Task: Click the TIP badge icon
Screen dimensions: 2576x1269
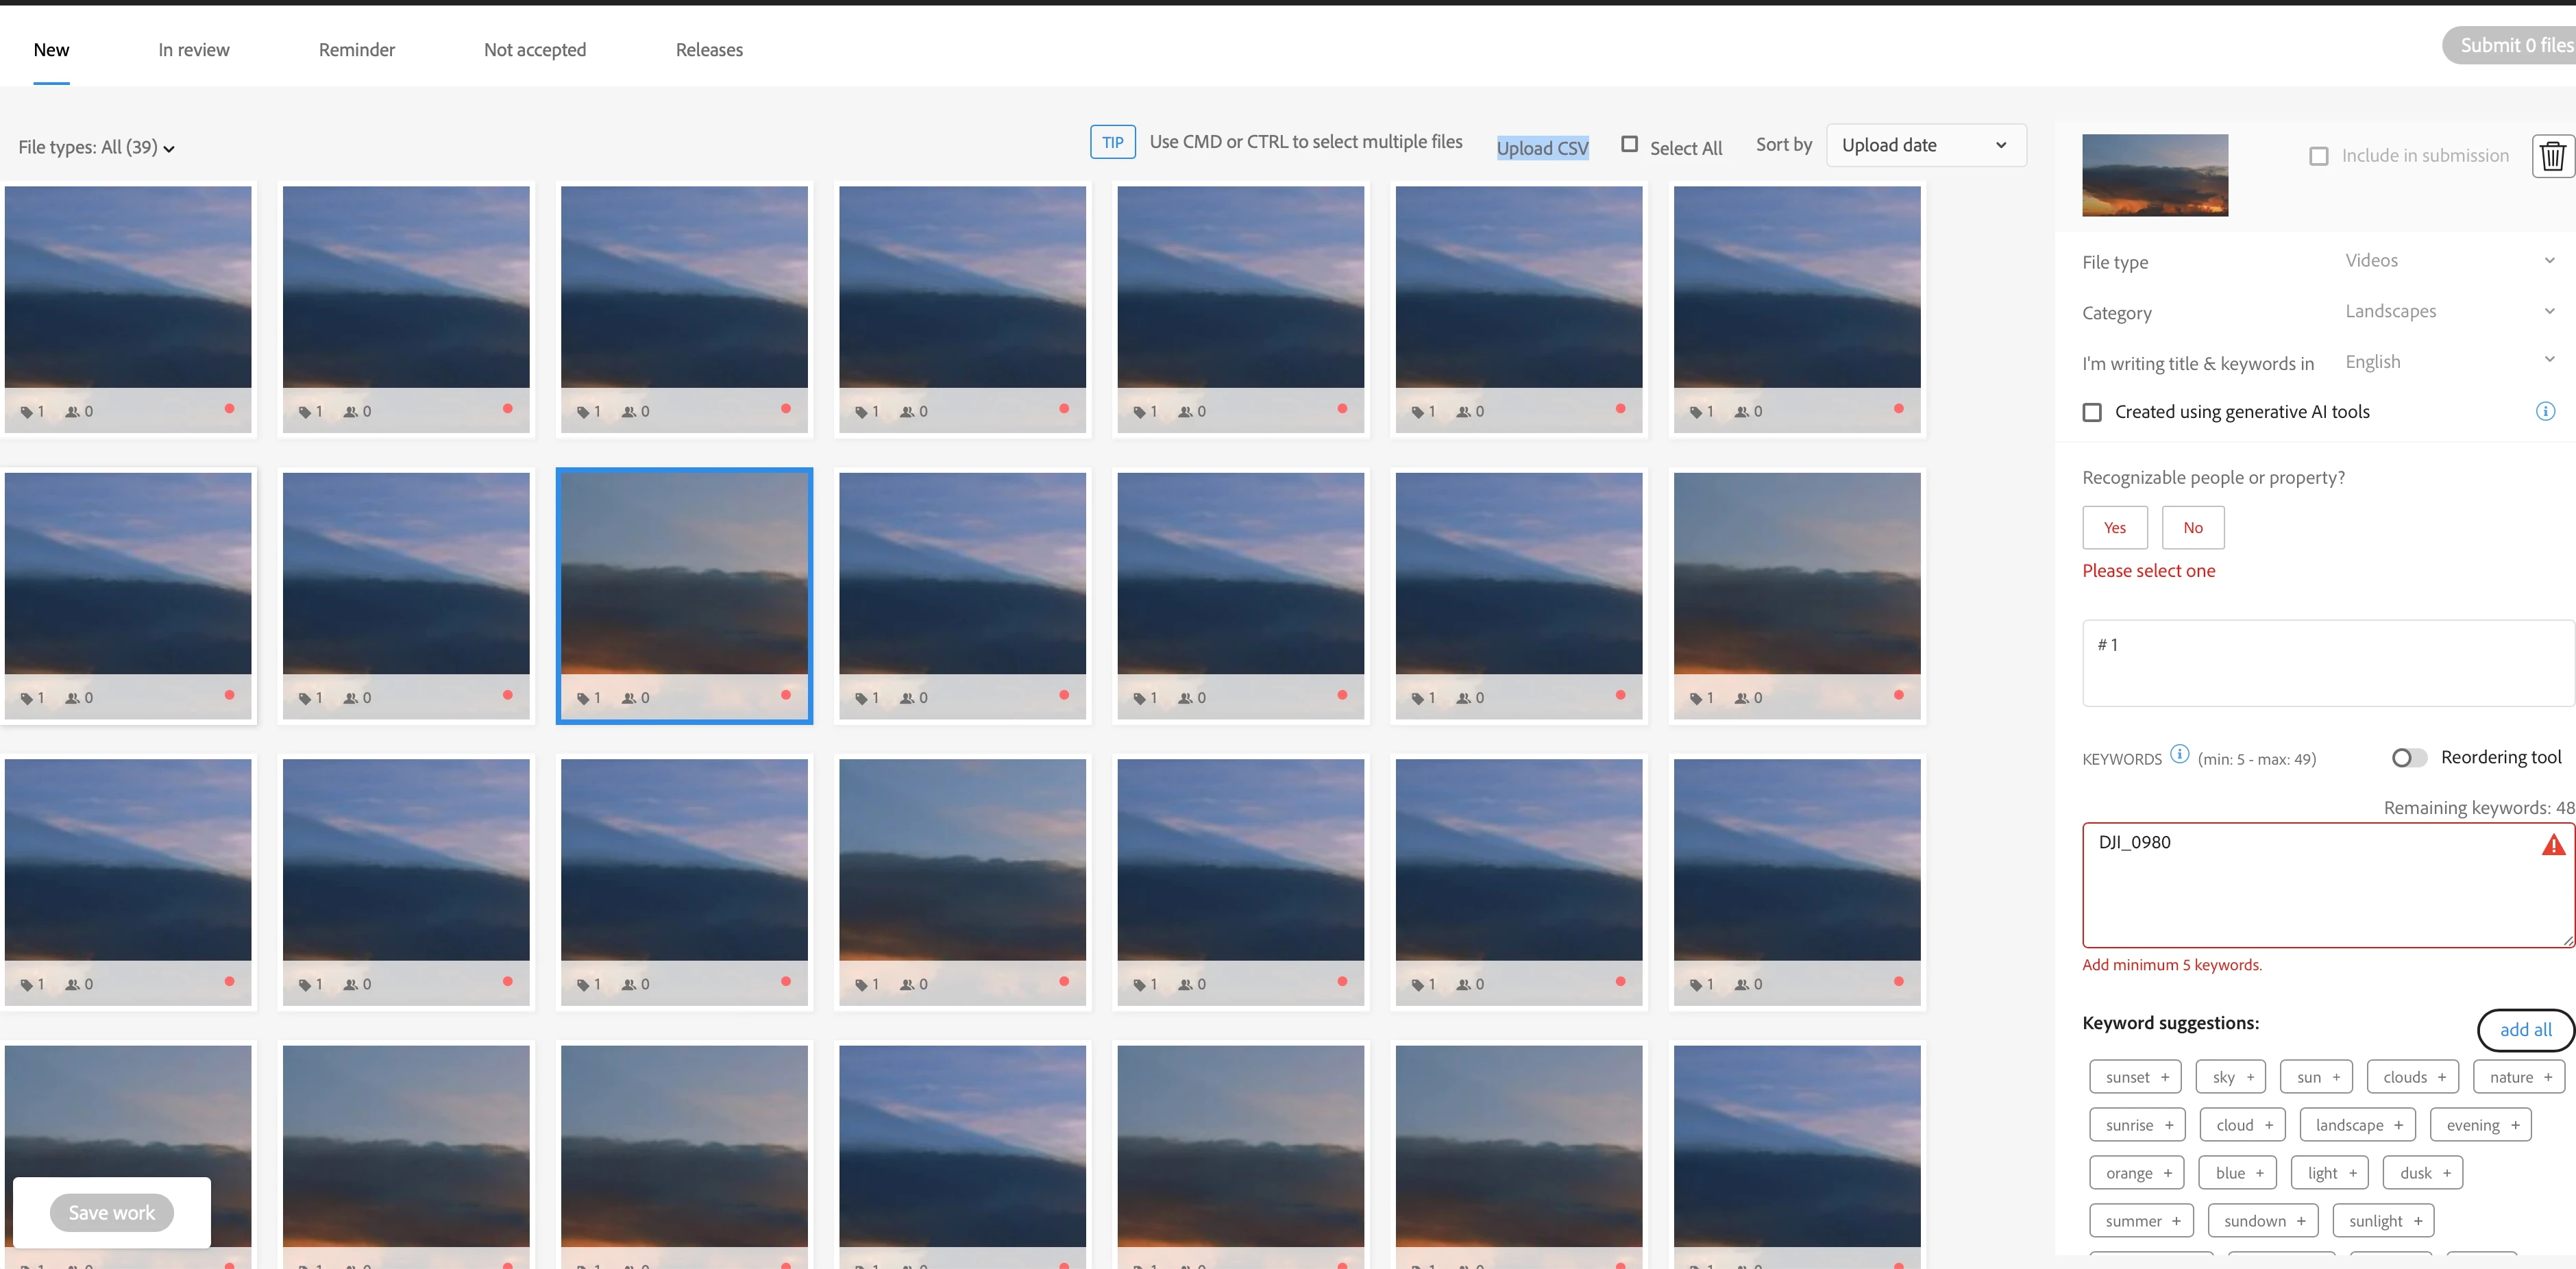Action: tap(1112, 142)
